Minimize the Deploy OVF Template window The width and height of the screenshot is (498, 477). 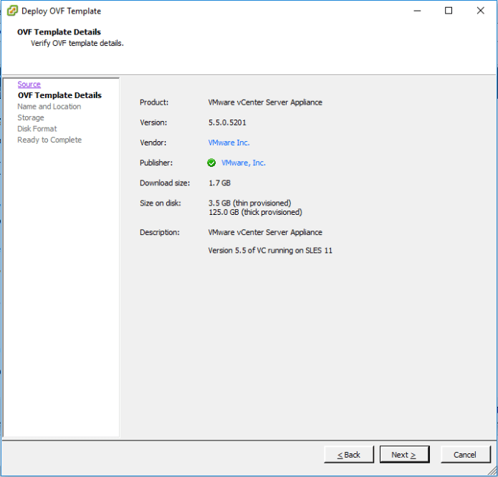[x=416, y=11]
